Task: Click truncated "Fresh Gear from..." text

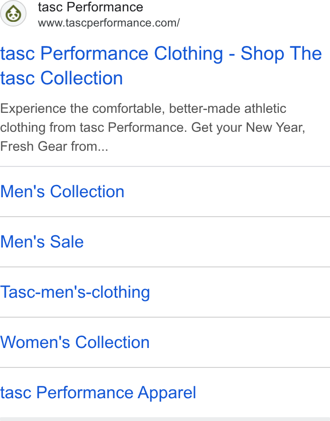Action: click(54, 146)
